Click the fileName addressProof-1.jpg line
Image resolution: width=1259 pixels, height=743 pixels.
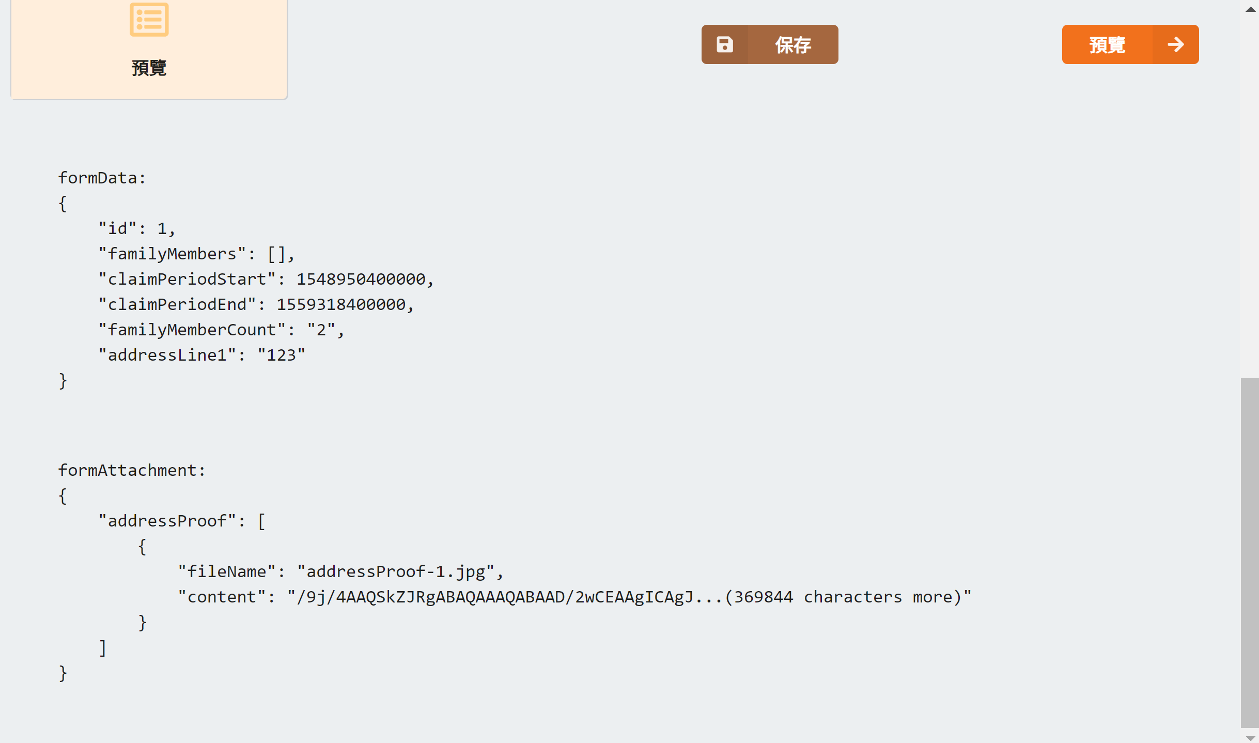[x=340, y=571]
